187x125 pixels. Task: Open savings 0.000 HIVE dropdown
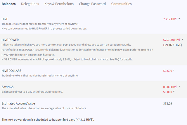click(172, 87)
